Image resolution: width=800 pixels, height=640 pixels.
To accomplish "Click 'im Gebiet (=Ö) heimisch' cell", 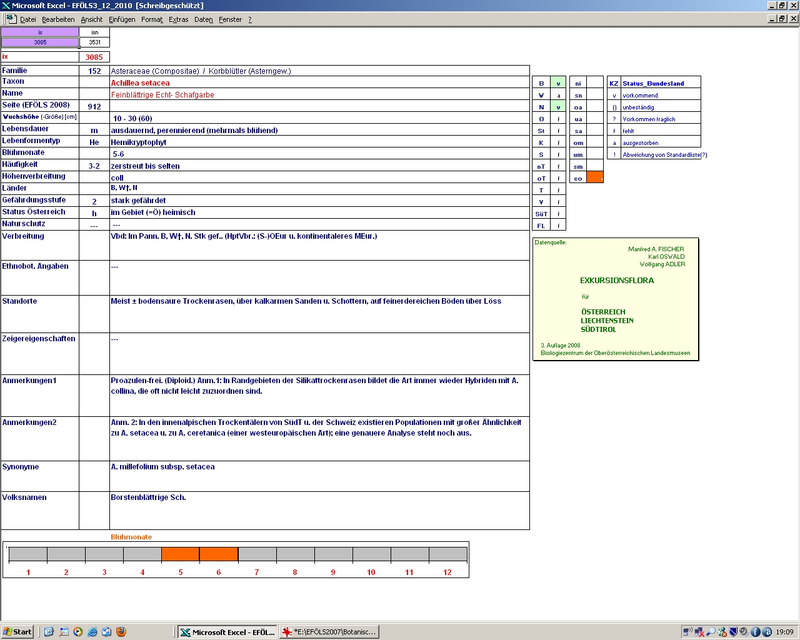I will click(x=319, y=212).
